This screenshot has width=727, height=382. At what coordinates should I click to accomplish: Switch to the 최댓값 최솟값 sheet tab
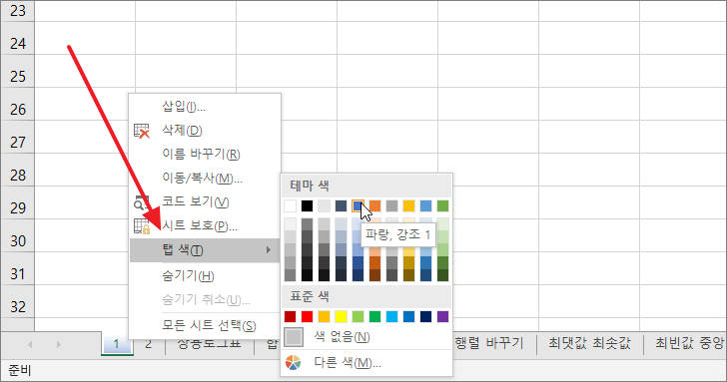[590, 343]
